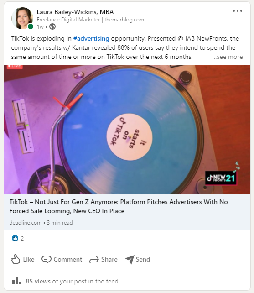Open the three-dot post options menu

point(238,11)
